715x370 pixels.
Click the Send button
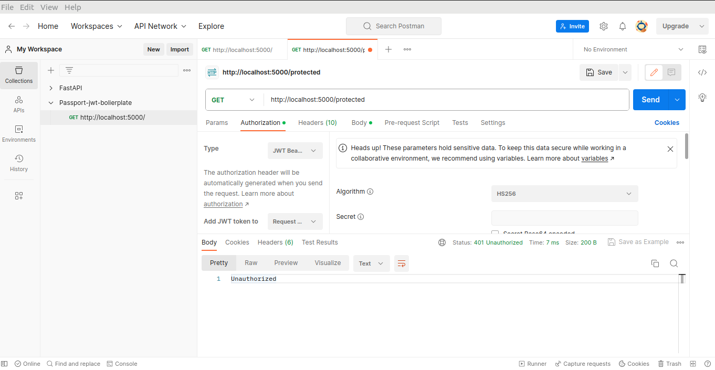650,100
